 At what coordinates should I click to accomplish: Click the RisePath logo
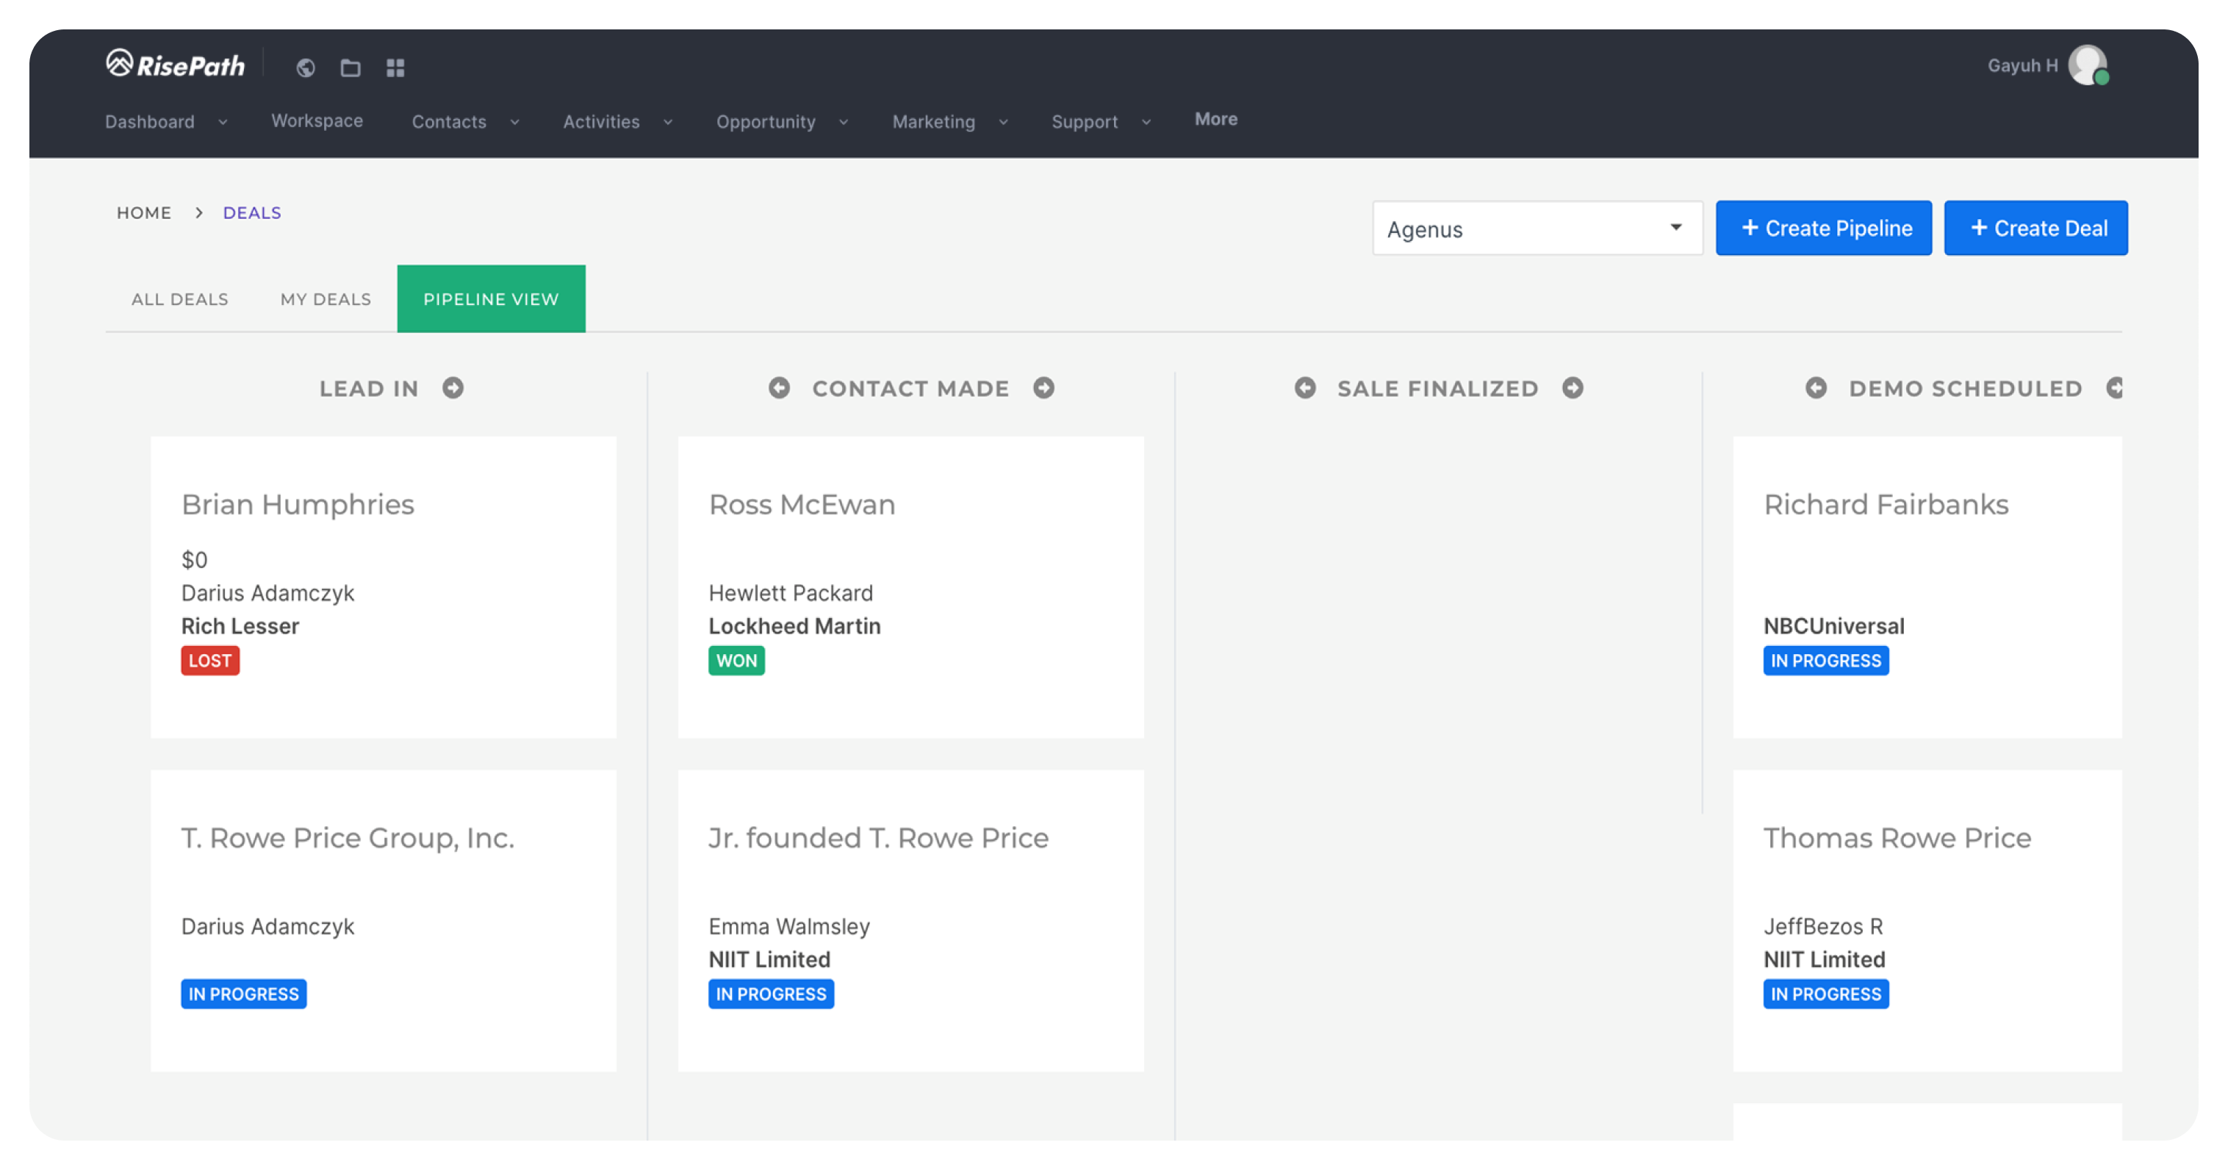(x=176, y=65)
